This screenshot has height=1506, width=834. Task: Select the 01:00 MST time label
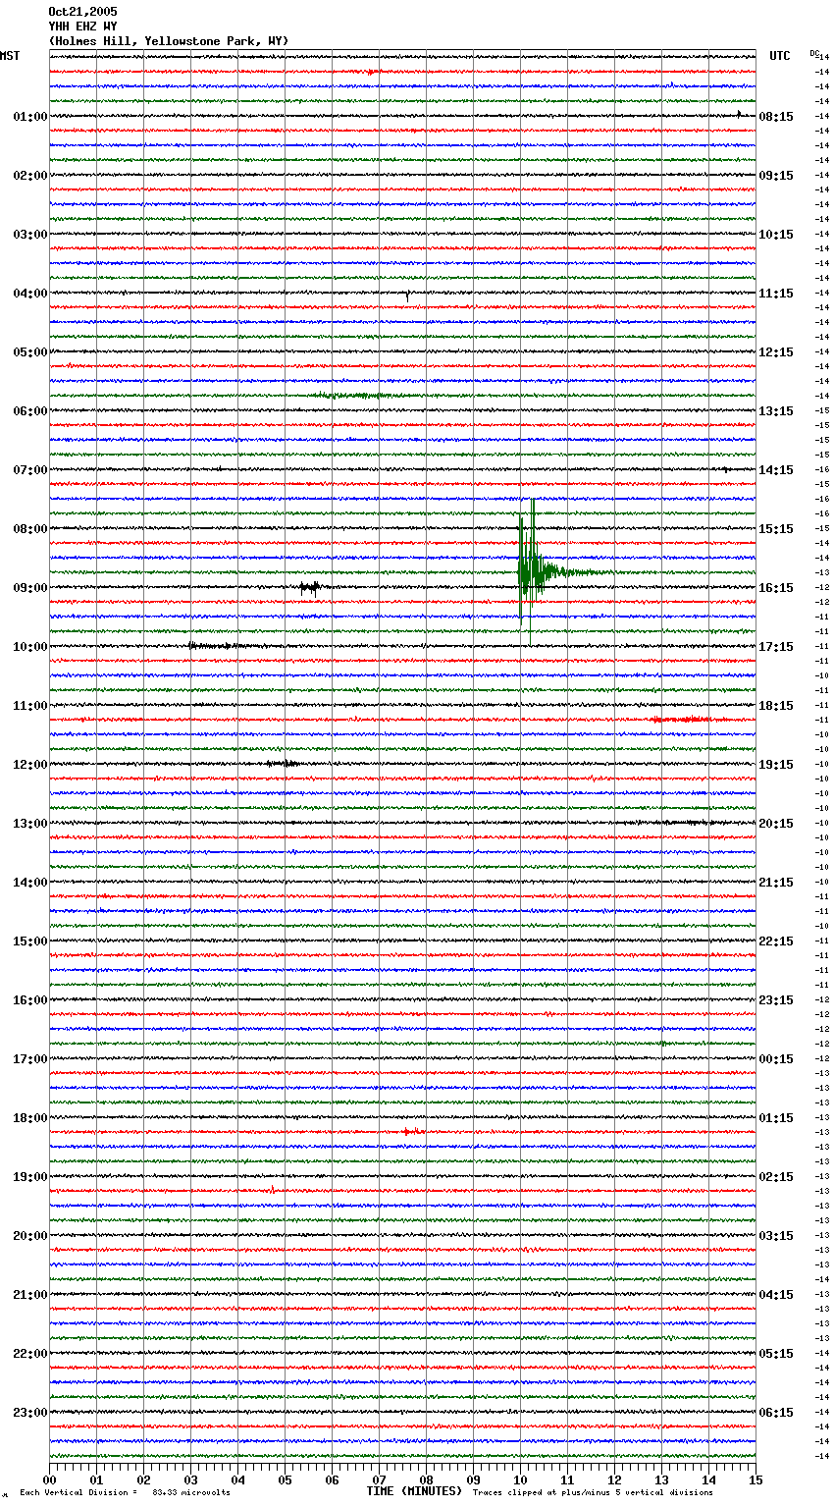click(x=29, y=117)
